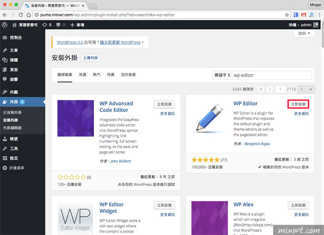Viewport: 324px width, 235px height.
Task: Open the admin avatar in admin bar
Action: [316, 25]
